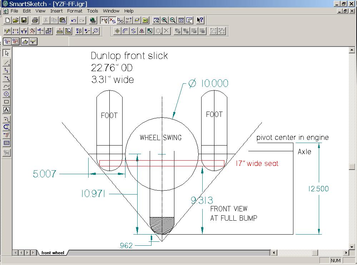Fit drawing to window icon
Image resolution: width=357 pixels, height=265 pixels.
pyautogui.click(x=181, y=20)
